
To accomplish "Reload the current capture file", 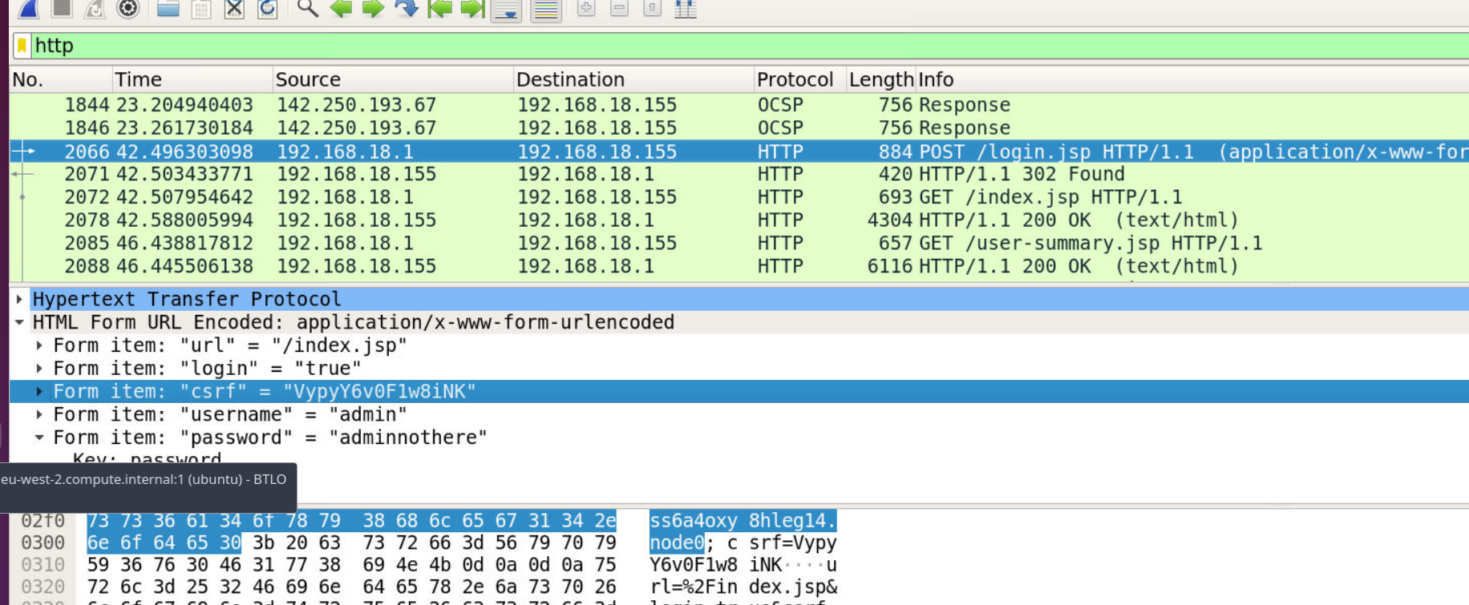I will [x=267, y=8].
